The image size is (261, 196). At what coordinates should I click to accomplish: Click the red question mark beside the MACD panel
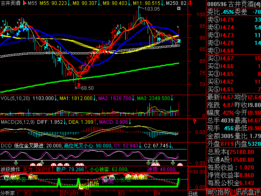point(195,122)
